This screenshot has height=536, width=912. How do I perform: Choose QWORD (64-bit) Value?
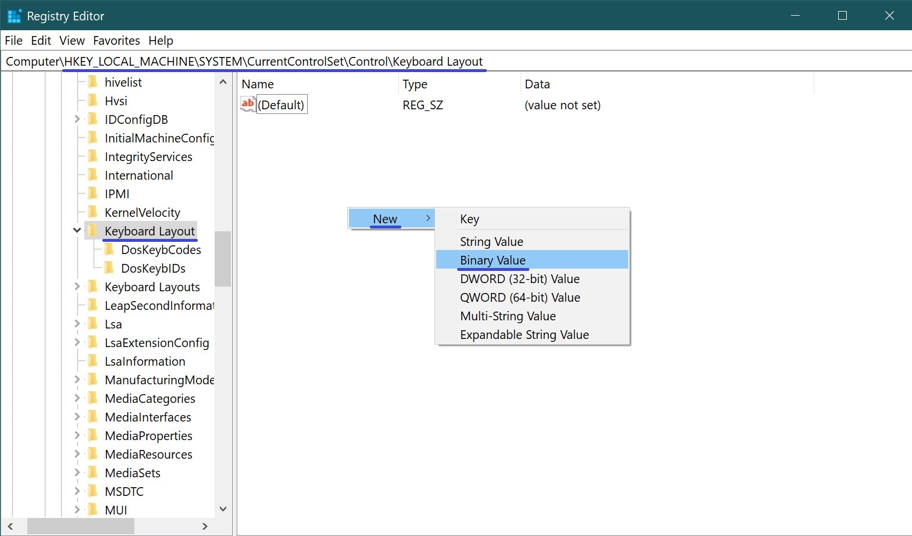532,297
